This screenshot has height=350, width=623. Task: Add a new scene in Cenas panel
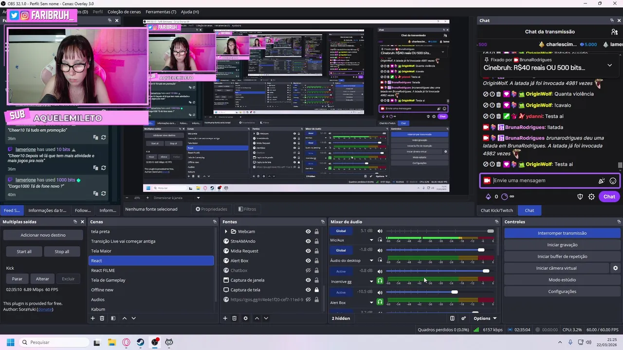[92, 318]
